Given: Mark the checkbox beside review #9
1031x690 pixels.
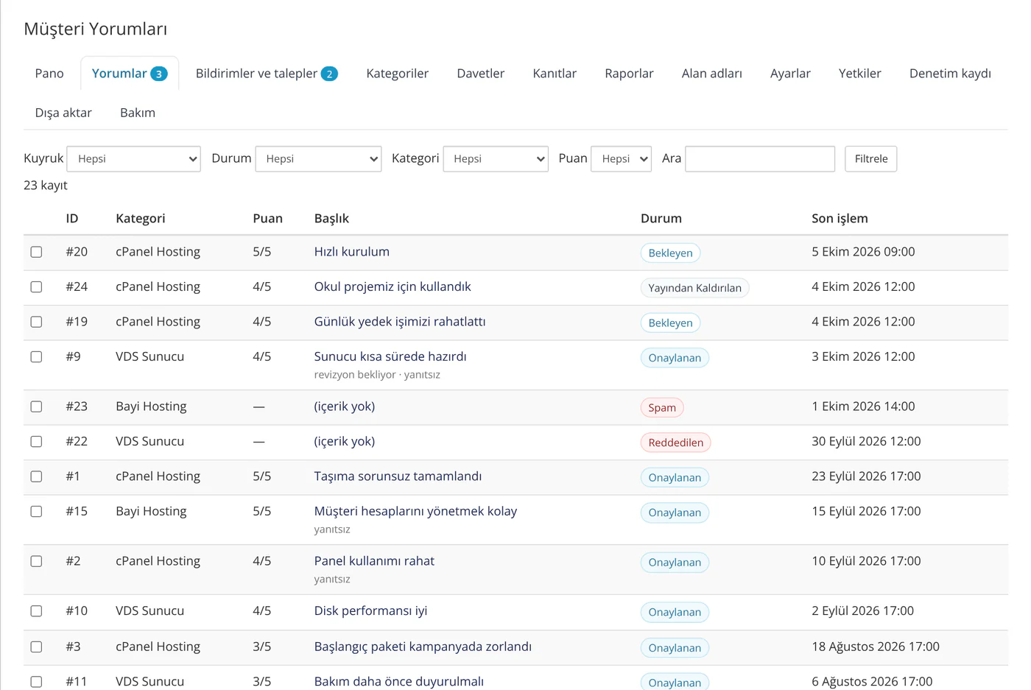Looking at the screenshot, I should 36,357.
